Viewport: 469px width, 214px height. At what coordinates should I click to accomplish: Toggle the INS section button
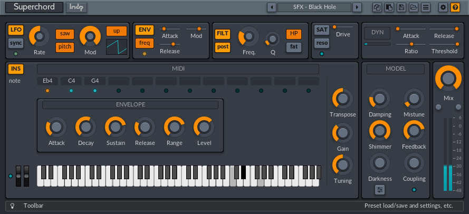tap(16, 69)
